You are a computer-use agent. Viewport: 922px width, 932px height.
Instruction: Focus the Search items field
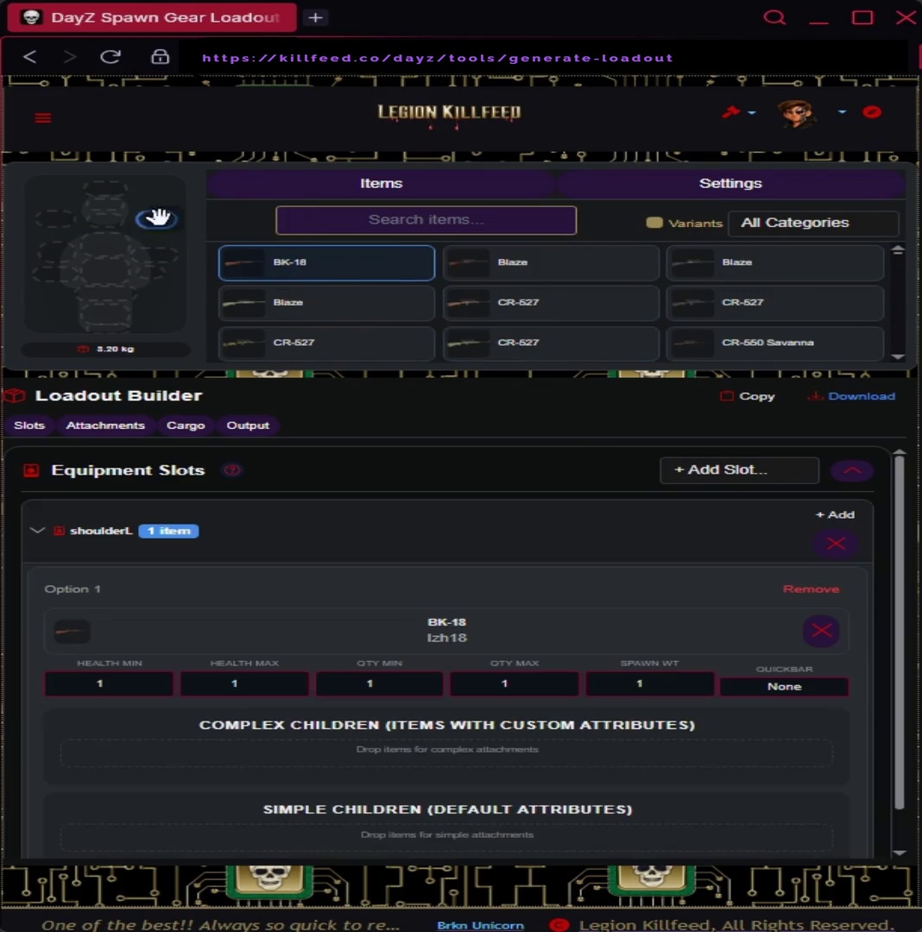pyautogui.click(x=426, y=220)
